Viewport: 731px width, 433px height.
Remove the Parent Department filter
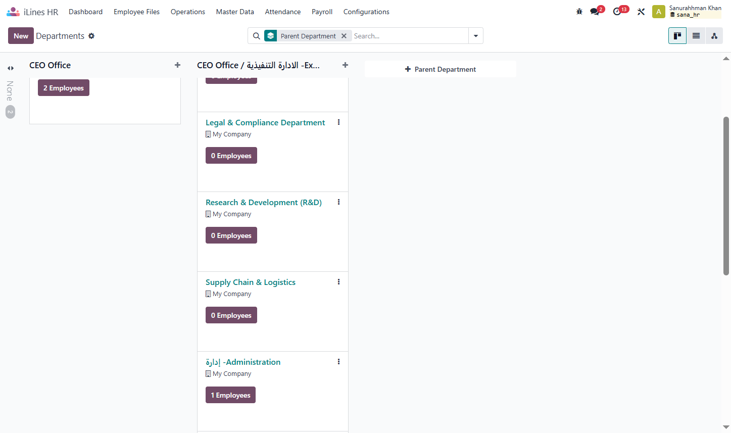point(344,36)
